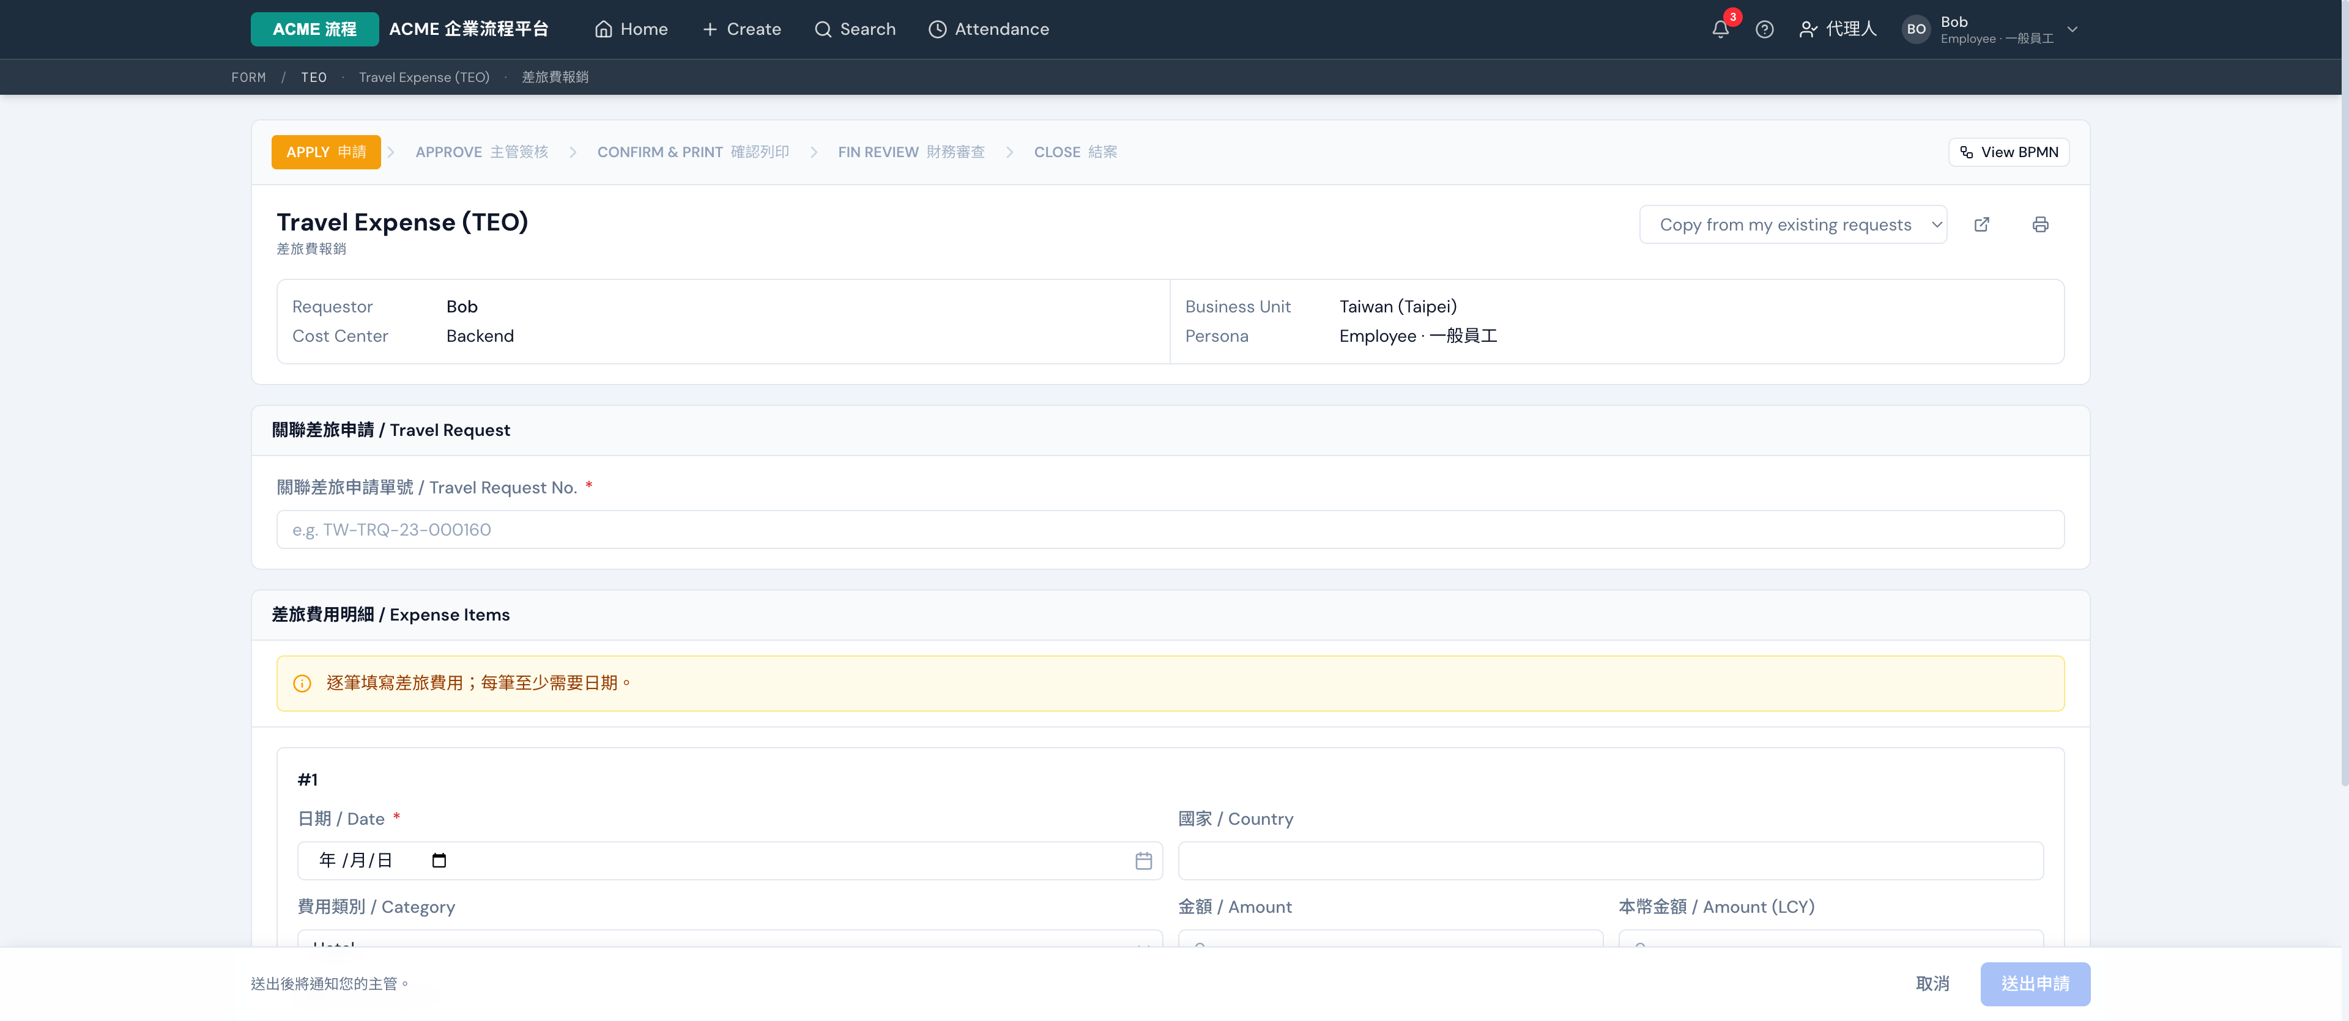Click the info icon in yellow notice

click(302, 684)
